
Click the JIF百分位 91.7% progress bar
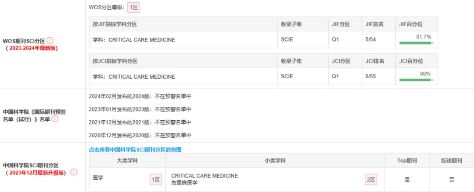pyautogui.click(x=417, y=43)
